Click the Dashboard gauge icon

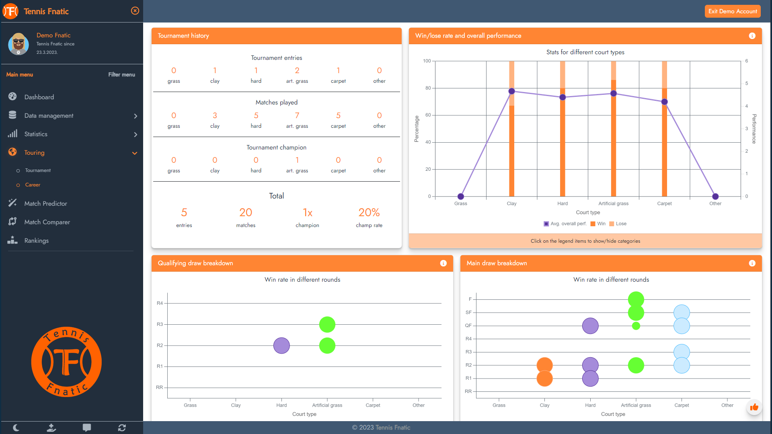[12, 96]
